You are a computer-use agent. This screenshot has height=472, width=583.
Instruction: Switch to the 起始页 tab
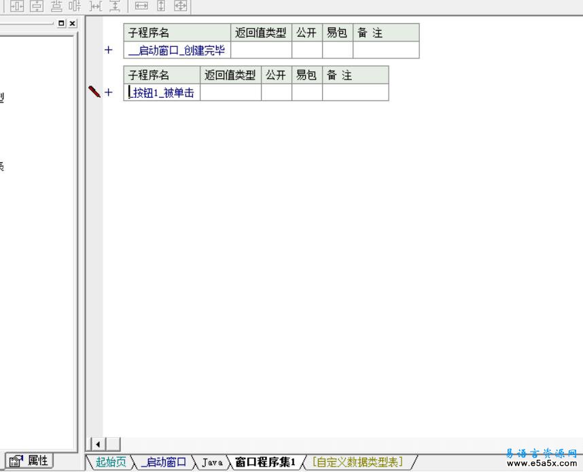click(111, 462)
